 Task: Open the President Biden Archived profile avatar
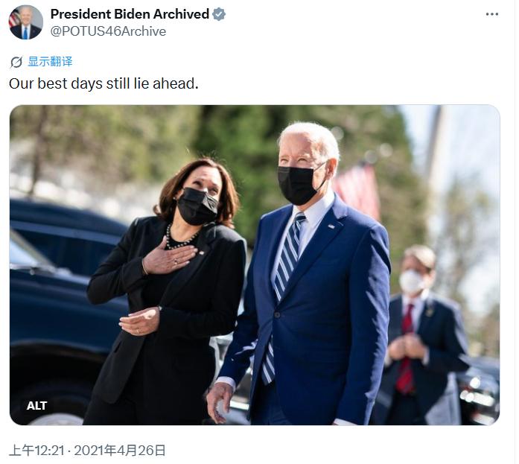tap(26, 22)
